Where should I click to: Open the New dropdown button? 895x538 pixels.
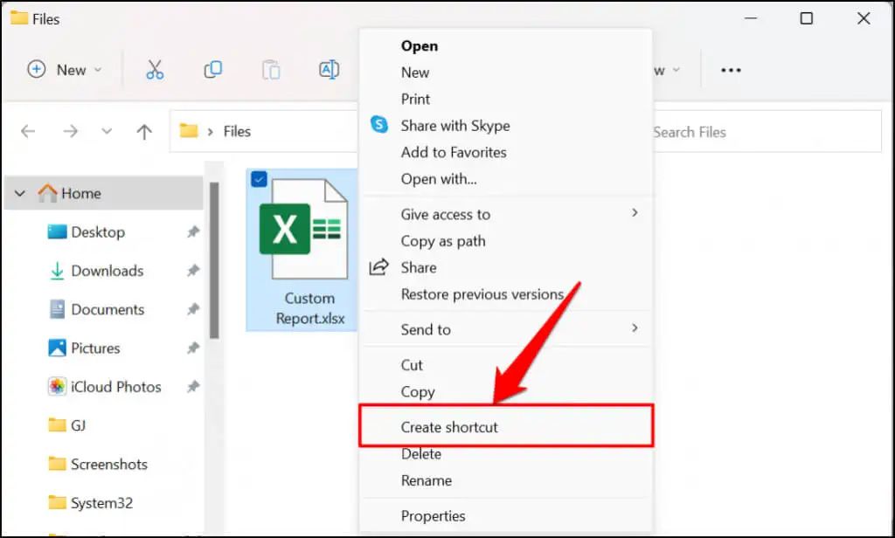click(65, 70)
